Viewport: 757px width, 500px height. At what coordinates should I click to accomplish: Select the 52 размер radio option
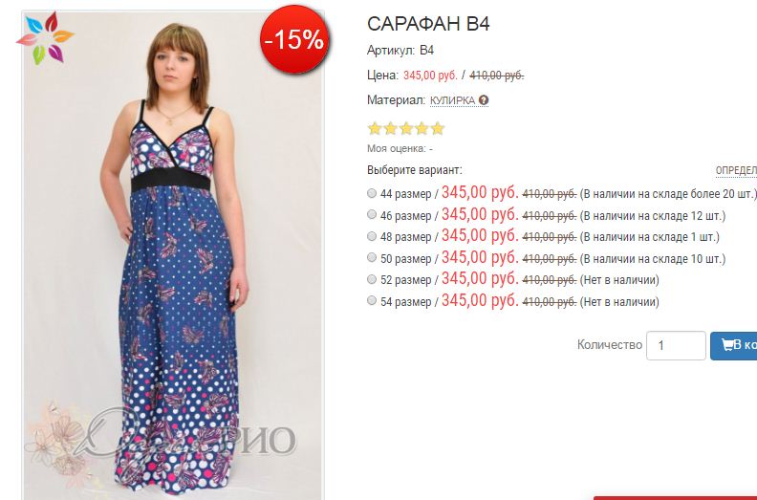pos(372,279)
